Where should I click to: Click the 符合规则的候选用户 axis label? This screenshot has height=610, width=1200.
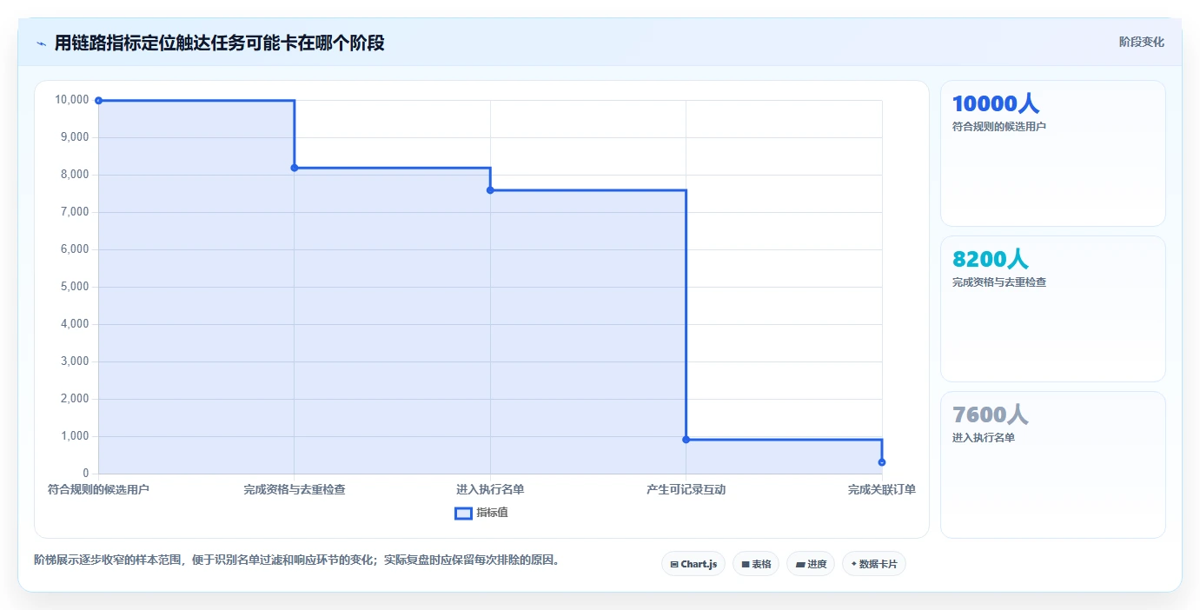coord(98,490)
